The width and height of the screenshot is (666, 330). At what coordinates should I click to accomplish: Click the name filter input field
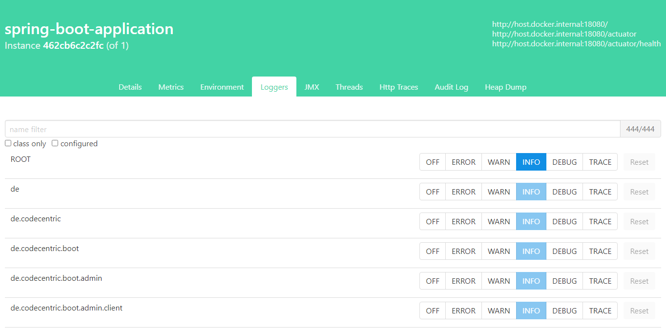312,129
